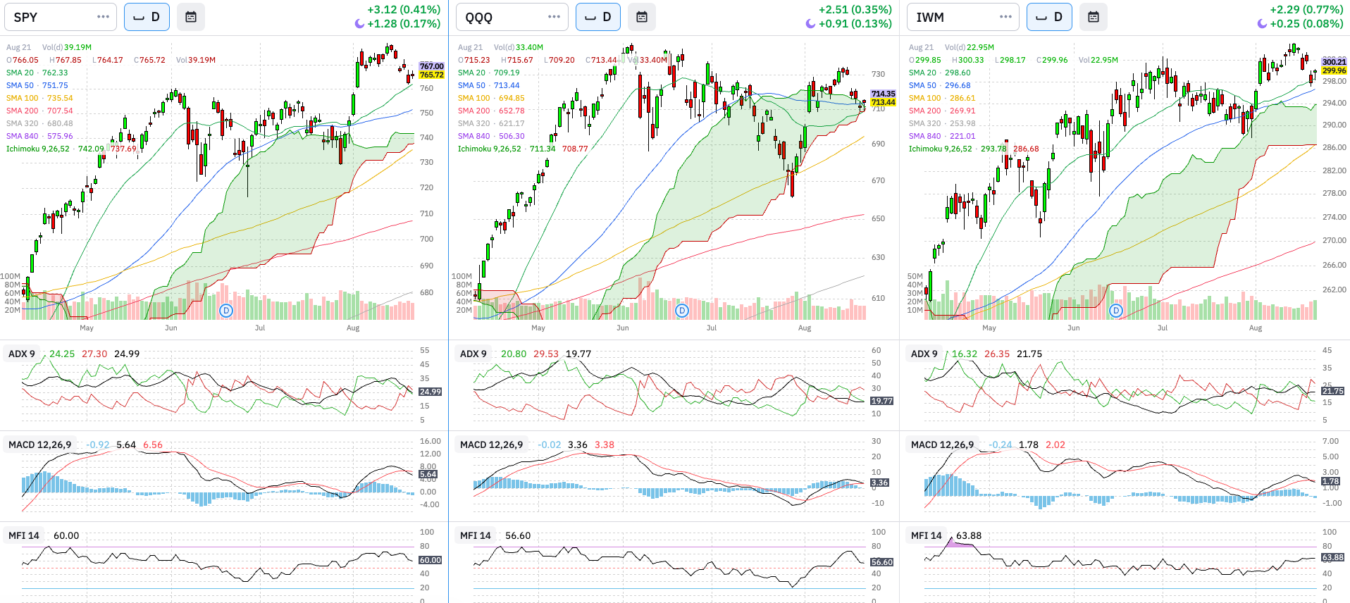
Task: Click the dividend D marker on the IWM chart
Action: click(x=1116, y=310)
